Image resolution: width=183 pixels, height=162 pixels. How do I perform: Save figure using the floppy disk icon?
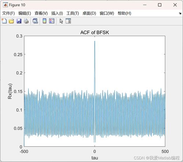click(x=19, y=21)
